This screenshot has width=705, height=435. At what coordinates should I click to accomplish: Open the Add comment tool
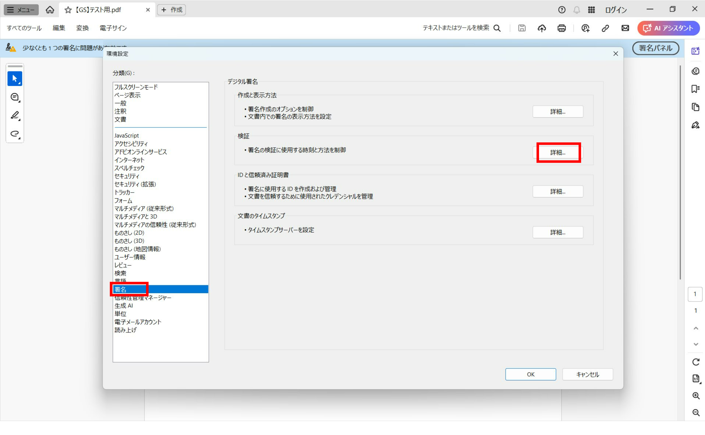point(15,97)
